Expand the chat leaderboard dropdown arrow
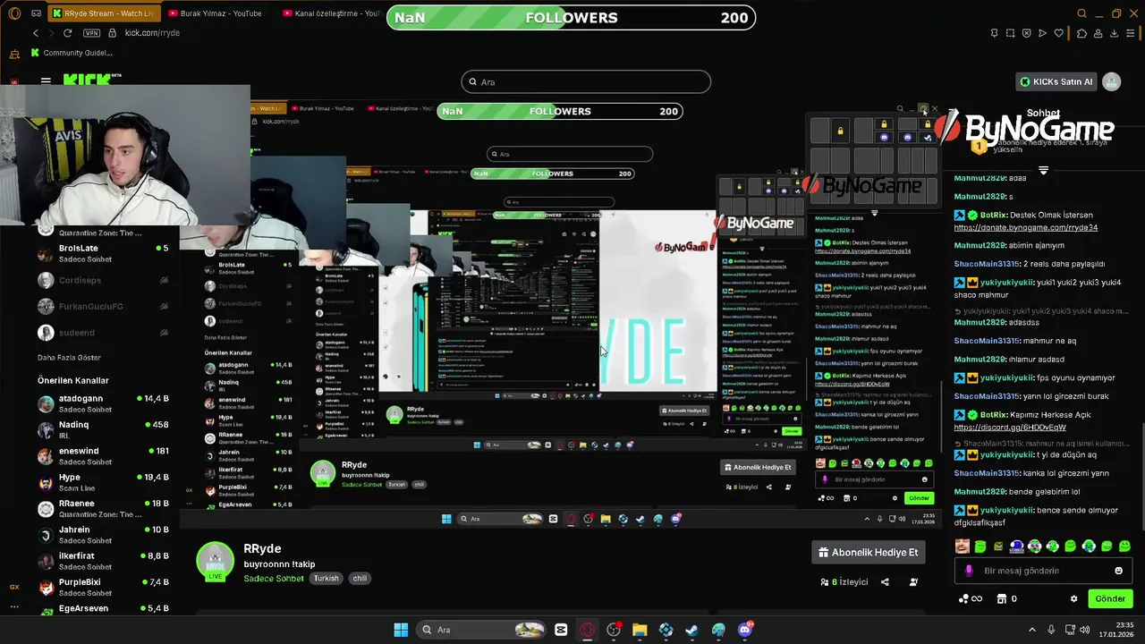The image size is (1145, 644). tap(1043, 170)
